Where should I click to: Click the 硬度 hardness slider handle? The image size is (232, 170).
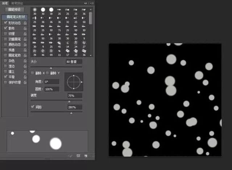pyautogui.click(x=69, y=102)
